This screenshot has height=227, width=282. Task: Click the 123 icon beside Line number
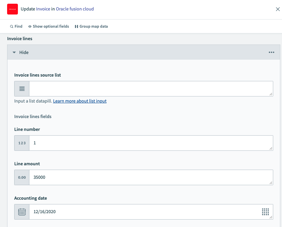(x=22, y=143)
